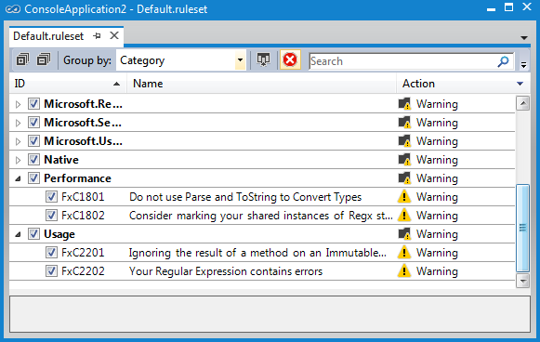Open the Action column filter dropdown

click(520, 84)
